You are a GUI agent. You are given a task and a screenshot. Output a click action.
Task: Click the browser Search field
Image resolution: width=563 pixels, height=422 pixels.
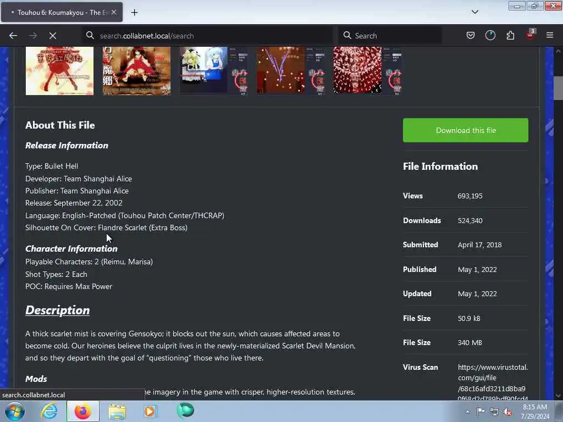[390, 36]
